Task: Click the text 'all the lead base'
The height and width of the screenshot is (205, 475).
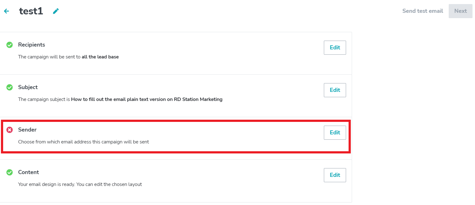Action: tap(100, 57)
